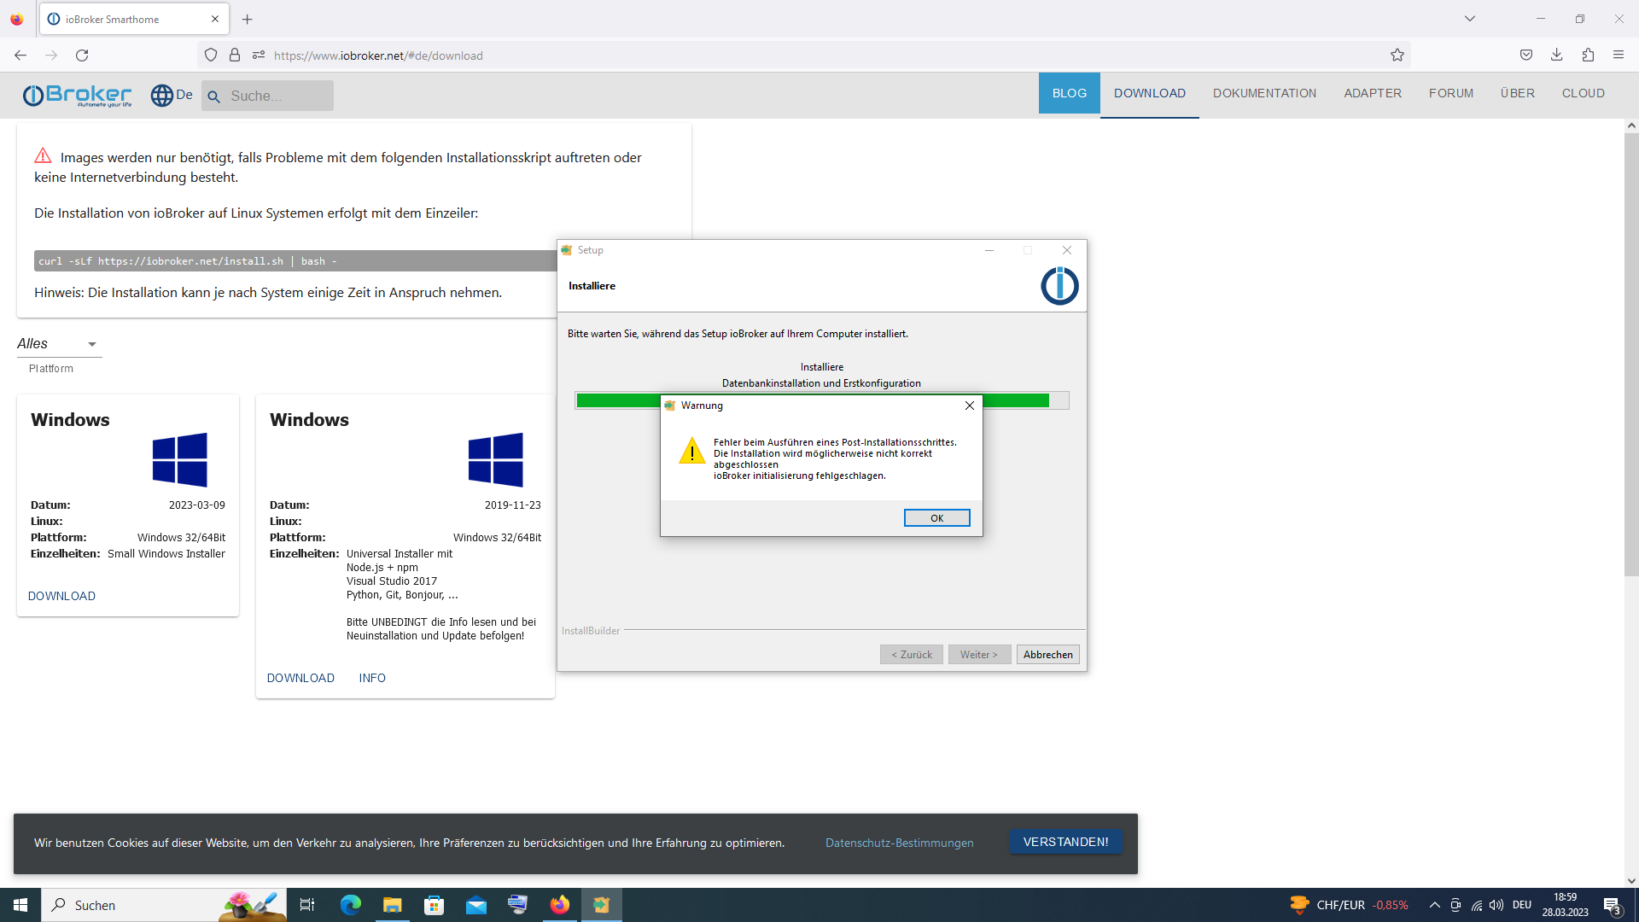This screenshot has height=922, width=1639.
Task: Click the ioBroker logo
Action: click(x=77, y=95)
